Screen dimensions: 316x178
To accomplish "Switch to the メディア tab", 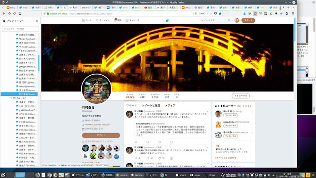I will coord(170,105).
